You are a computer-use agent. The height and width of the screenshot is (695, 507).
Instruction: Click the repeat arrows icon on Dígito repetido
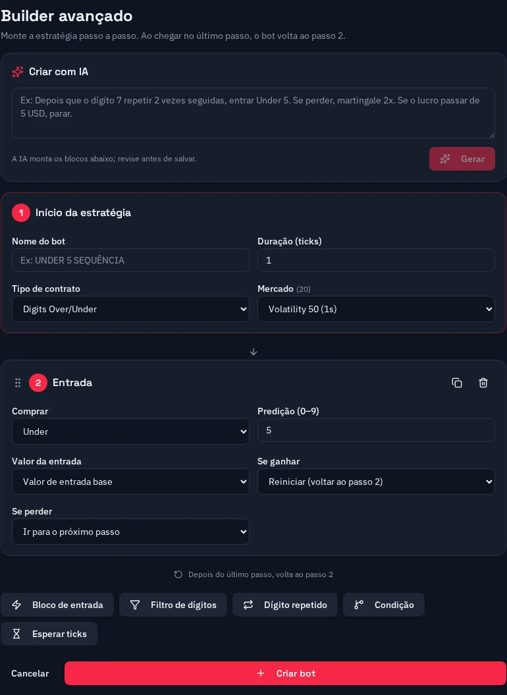coord(248,605)
